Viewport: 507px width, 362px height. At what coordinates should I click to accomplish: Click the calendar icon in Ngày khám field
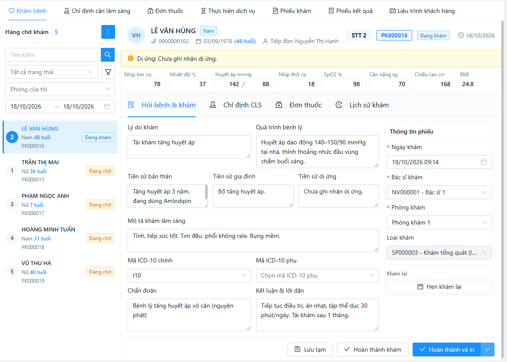pos(484,162)
